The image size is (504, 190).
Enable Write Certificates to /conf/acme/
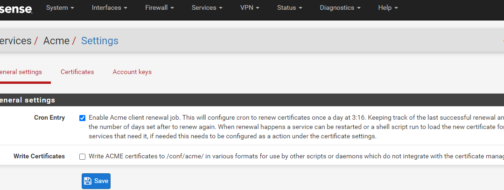click(82, 156)
